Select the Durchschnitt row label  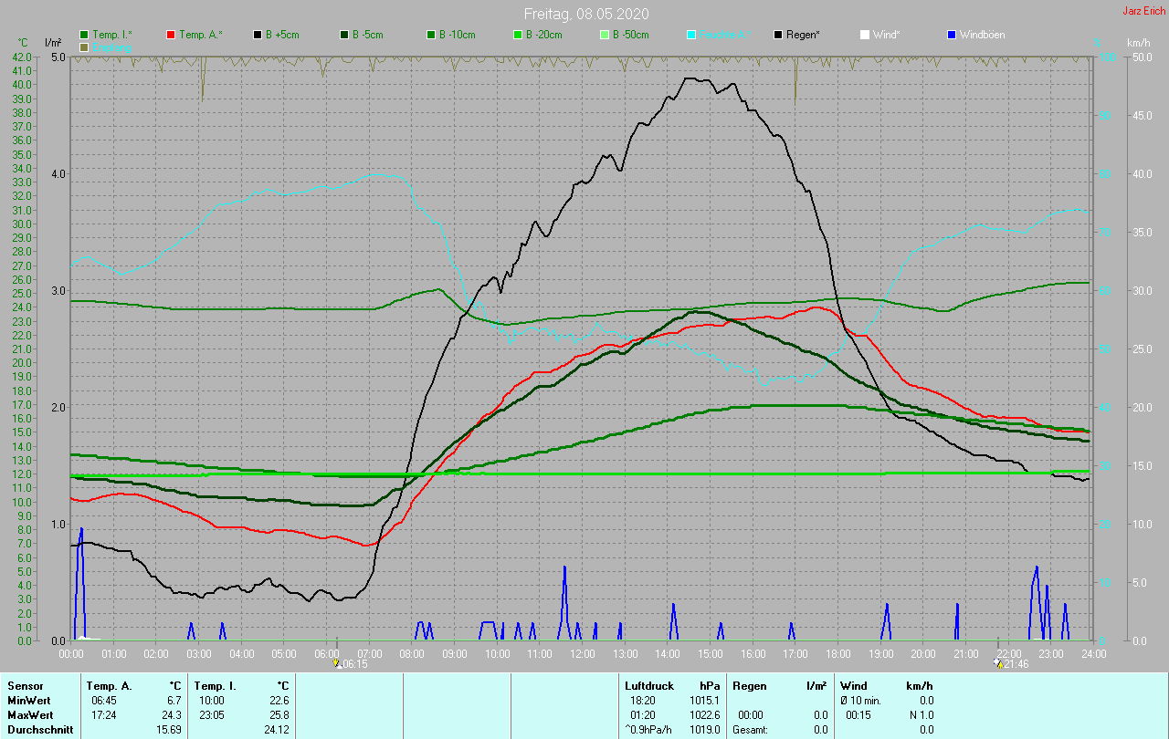39,730
